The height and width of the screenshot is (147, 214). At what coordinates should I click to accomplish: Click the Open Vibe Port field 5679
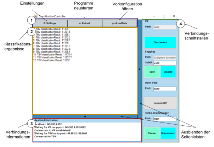165,89
